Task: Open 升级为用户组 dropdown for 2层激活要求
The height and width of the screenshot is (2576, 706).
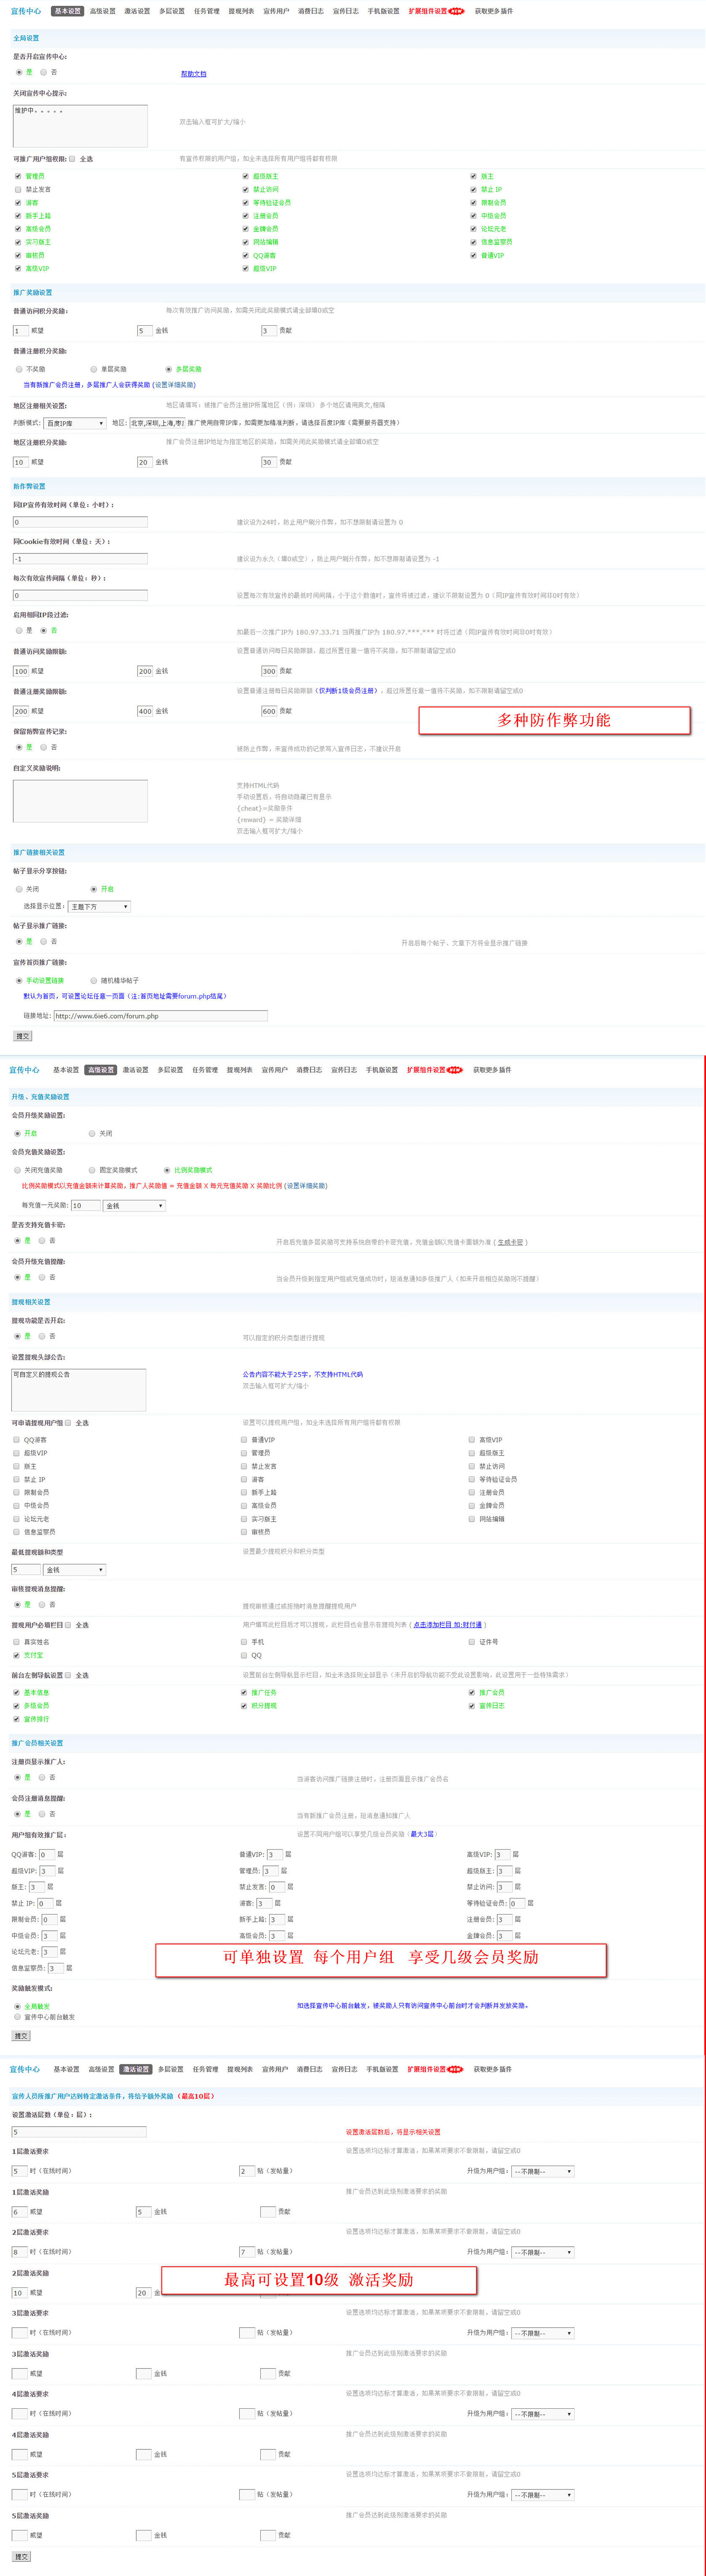Action: [x=543, y=2252]
